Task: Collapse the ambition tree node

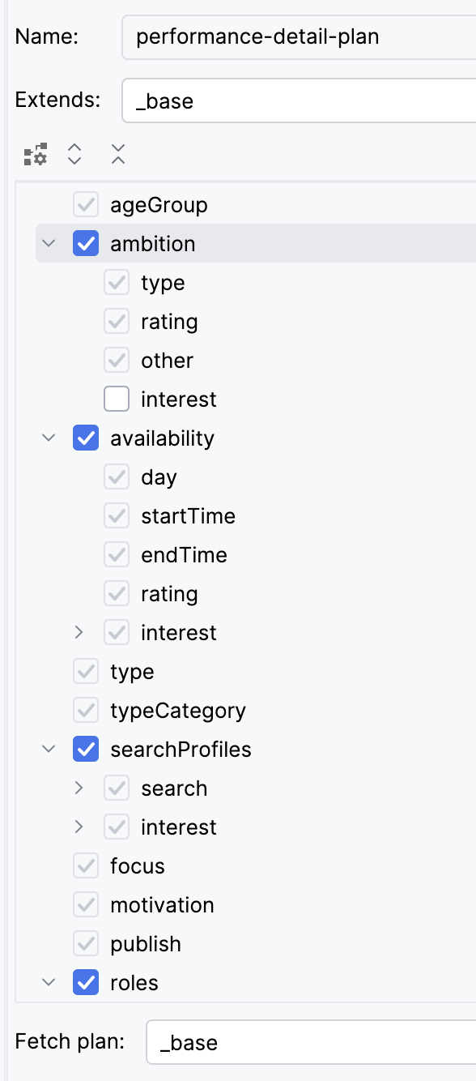Action: click(x=49, y=244)
